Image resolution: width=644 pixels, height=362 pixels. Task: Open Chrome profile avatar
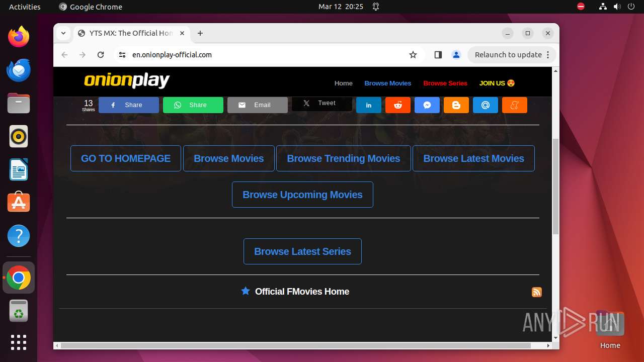[456, 55]
